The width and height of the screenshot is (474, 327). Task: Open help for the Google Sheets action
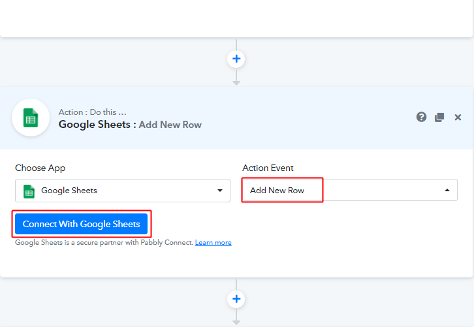click(x=421, y=117)
